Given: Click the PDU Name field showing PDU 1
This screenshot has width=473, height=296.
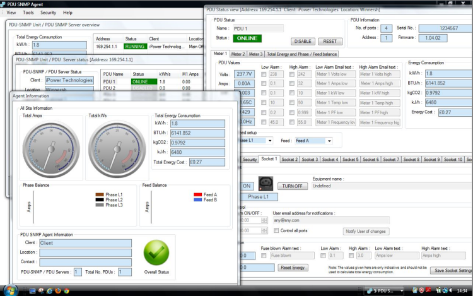Looking at the screenshot, I should 258,28.
